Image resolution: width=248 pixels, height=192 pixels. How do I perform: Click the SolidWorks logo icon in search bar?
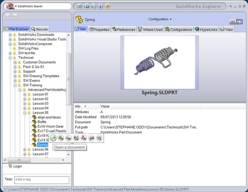click(x=10, y=6)
